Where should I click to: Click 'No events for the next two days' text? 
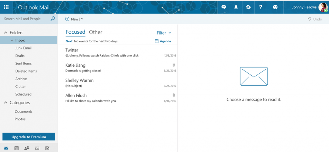pyautogui.click(x=96, y=41)
